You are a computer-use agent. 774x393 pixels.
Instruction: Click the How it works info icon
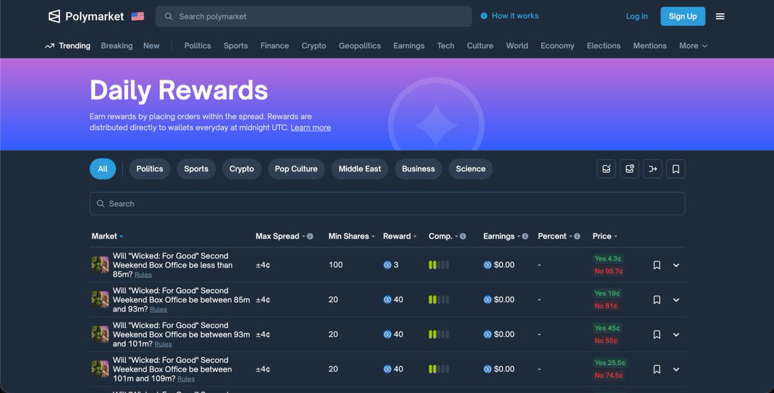tap(484, 16)
